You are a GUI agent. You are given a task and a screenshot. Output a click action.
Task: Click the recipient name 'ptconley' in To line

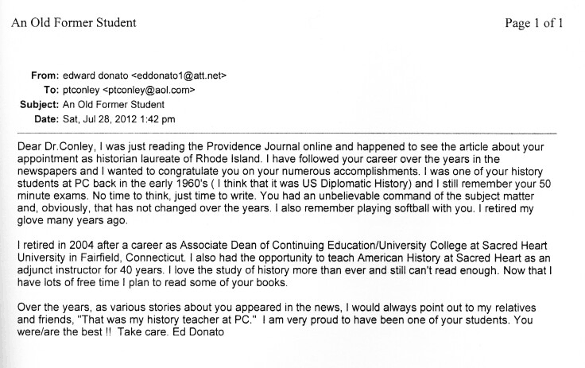coord(81,90)
